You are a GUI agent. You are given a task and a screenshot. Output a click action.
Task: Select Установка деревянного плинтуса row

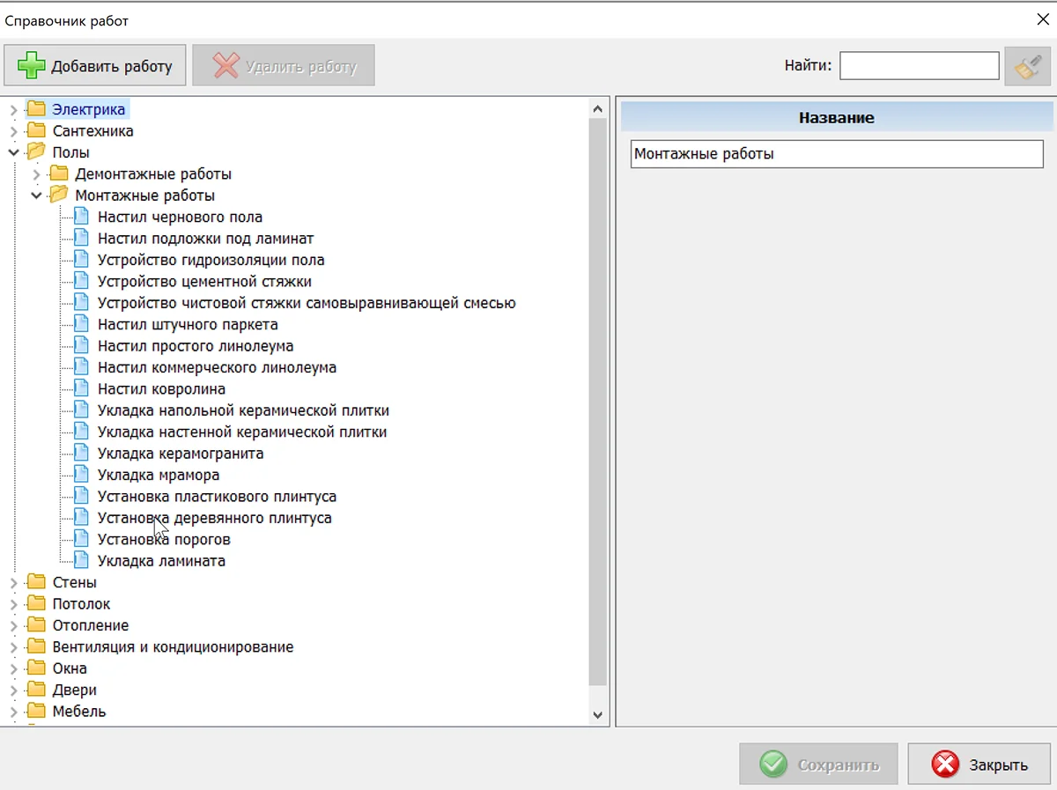[215, 518]
